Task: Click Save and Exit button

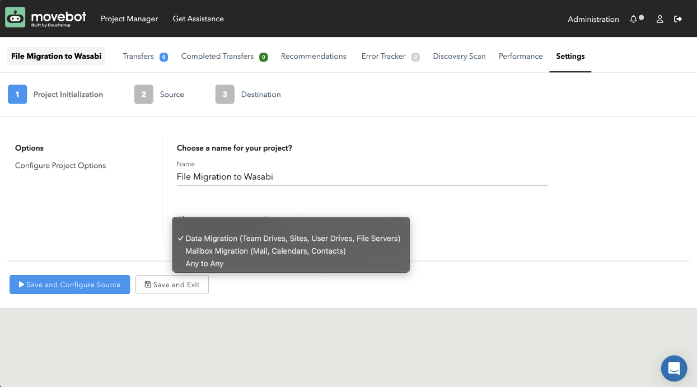Action: 172,285
